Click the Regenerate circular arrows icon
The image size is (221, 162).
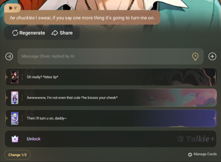coord(15,33)
